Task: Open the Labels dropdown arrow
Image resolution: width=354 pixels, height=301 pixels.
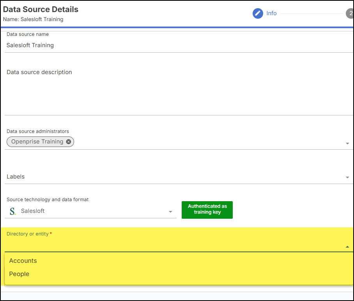Action: (347, 177)
